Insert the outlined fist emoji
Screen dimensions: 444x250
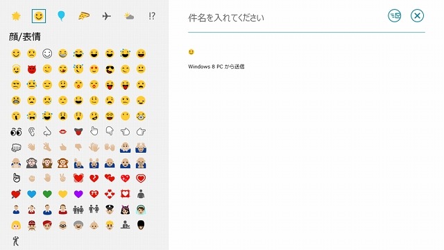click(x=16, y=147)
